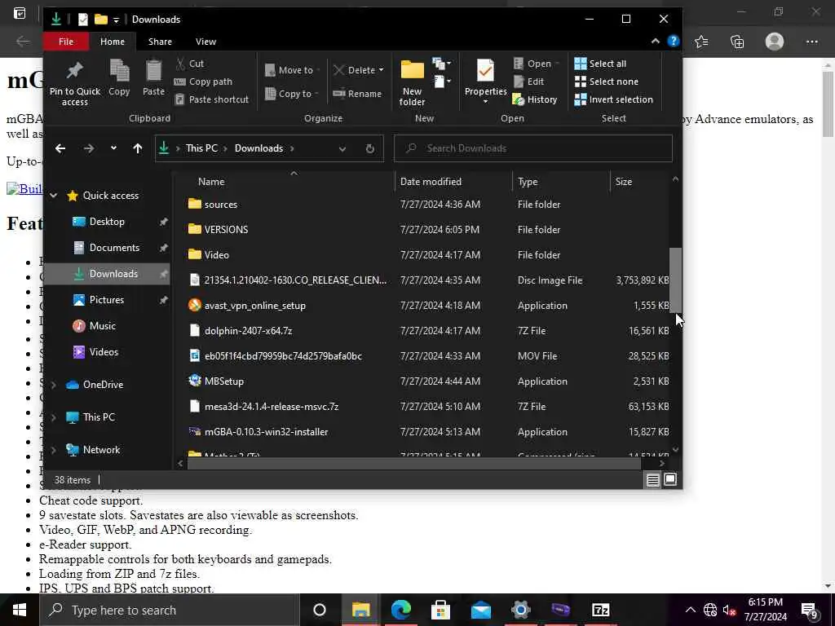Switch to large icons view layout

point(670,480)
